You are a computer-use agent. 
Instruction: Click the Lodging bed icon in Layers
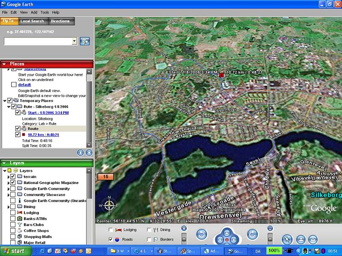tap(20, 212)
